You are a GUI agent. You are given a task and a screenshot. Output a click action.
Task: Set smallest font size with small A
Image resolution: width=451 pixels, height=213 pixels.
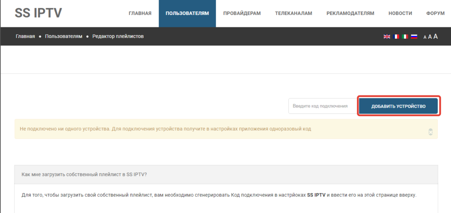[425, 37]
